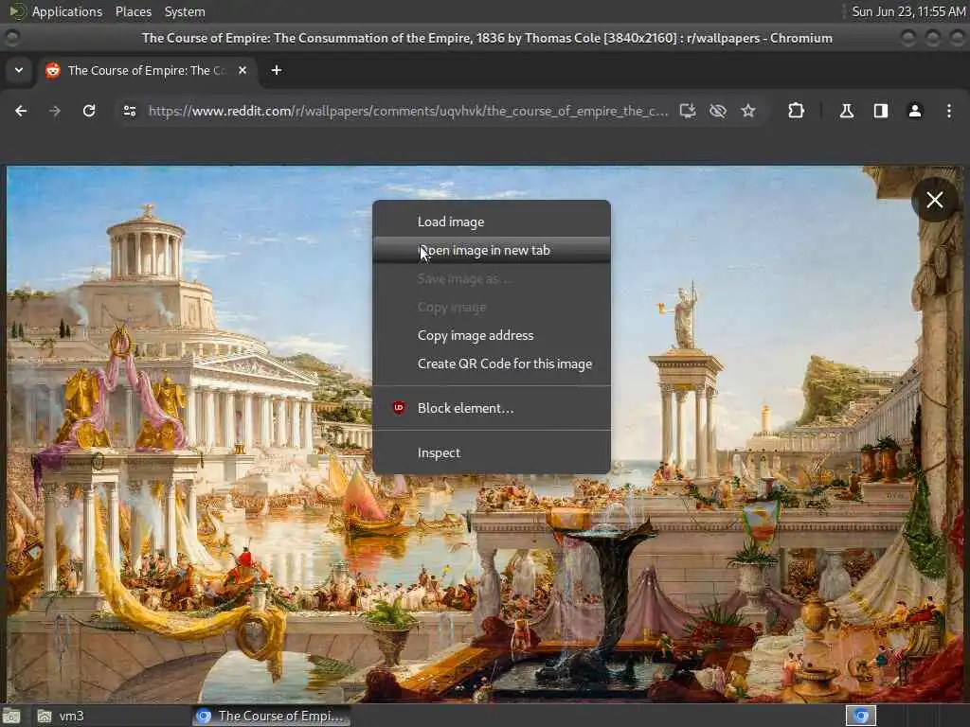970x727 pixels.
Task: Select Inspect in the context menu
Action: 492,452
